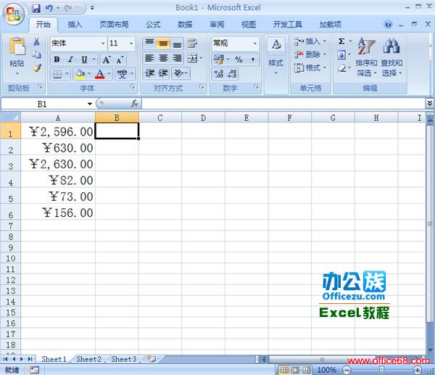Increase decimal places
Viewport: 435px width, 375px height.
coord(219,74)
